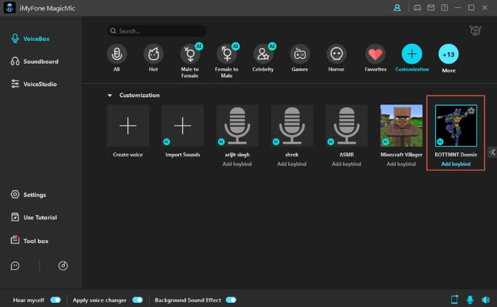Select the ROTTMNT Donnie voice thumbnail

(456, 126)
